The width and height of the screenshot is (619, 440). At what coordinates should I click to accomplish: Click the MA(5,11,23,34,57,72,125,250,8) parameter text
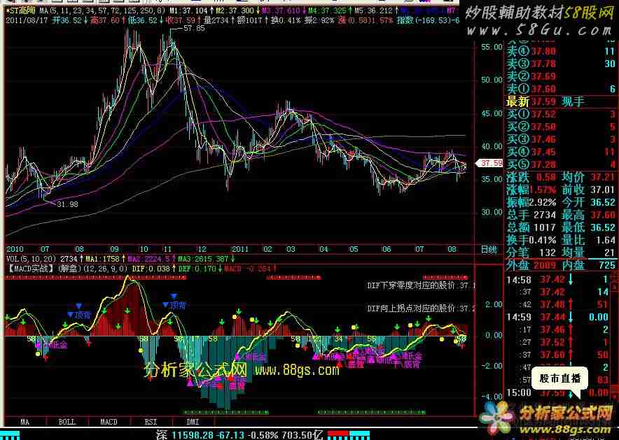click(x=102, y=10)
